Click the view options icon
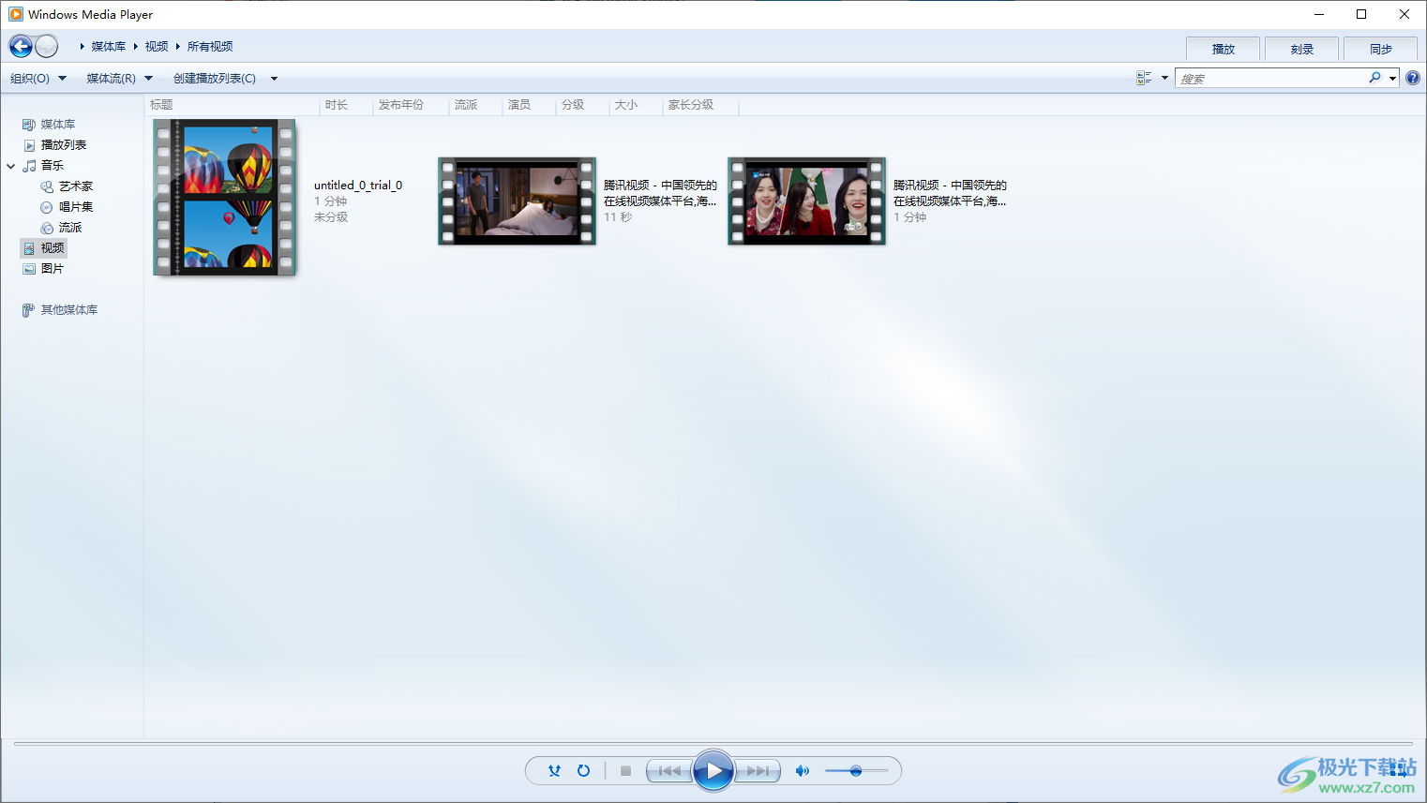This screenshot has width=1427, height=803. 1144,78
